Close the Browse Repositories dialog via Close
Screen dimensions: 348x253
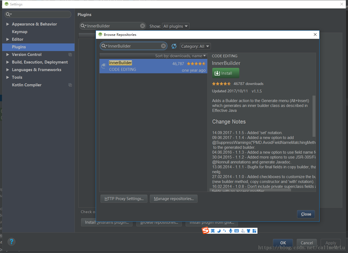tap(306, 214)
